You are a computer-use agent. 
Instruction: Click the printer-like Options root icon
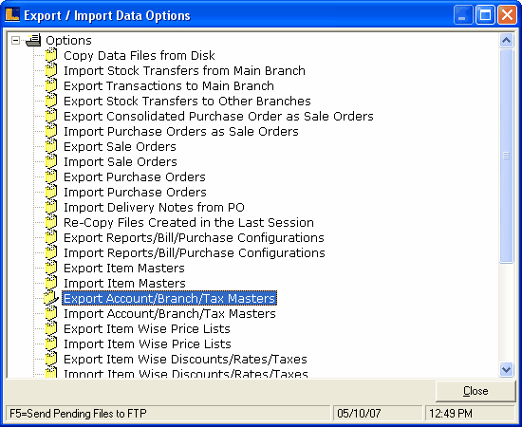tap(33, 40)
